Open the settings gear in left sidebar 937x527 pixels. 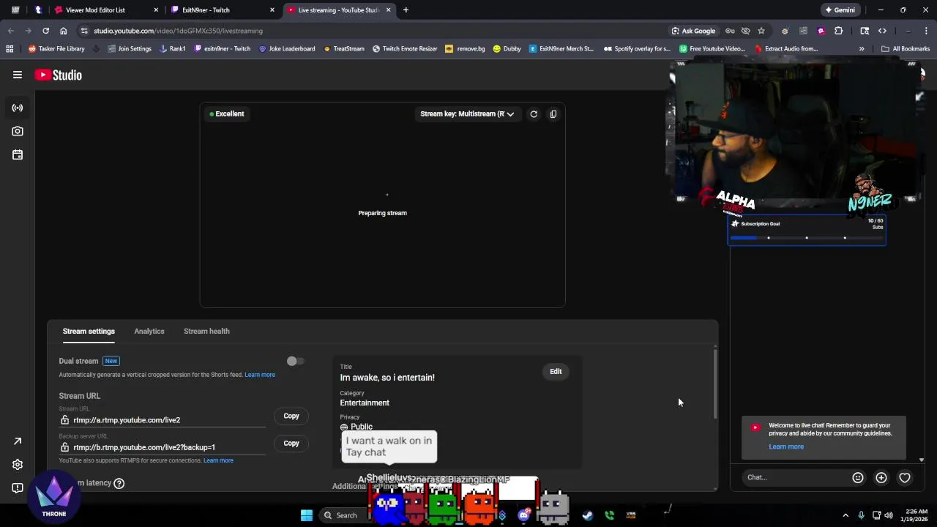[18, 465]
